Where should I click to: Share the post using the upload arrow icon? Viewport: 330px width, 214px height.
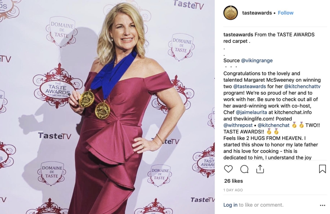(x=260, y=169)
